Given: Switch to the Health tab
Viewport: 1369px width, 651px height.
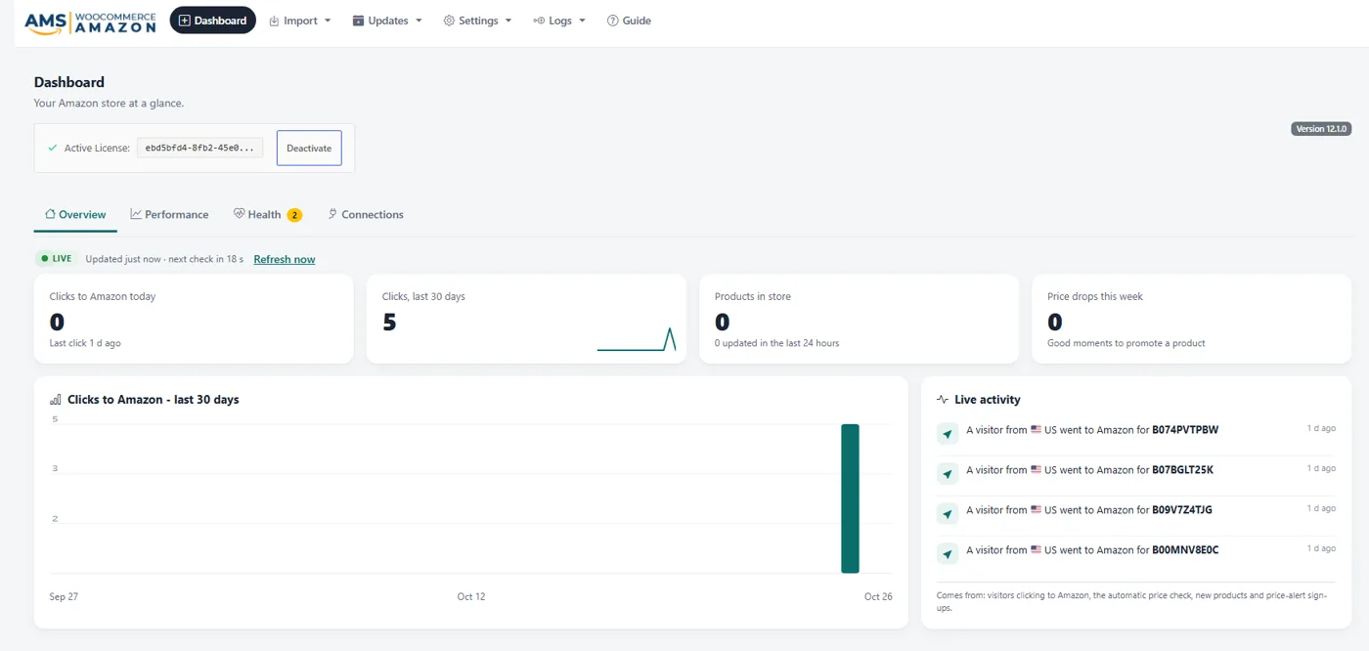Looking at the screenshot, I should 267,215.
